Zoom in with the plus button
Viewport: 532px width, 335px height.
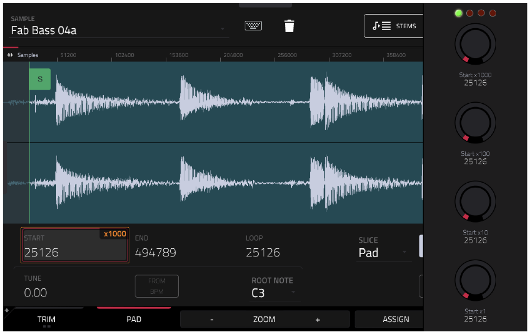point(317,319)
